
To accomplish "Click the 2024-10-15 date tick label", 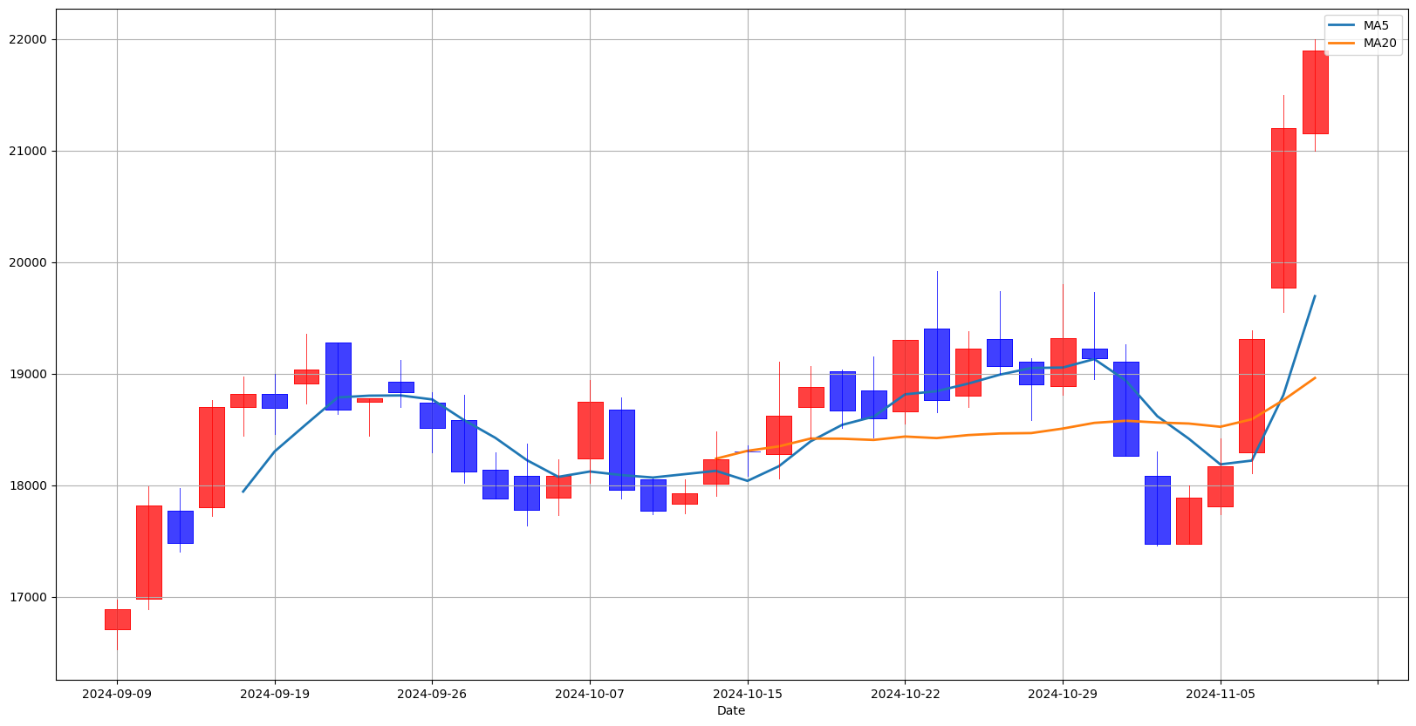I will (748, 694).
